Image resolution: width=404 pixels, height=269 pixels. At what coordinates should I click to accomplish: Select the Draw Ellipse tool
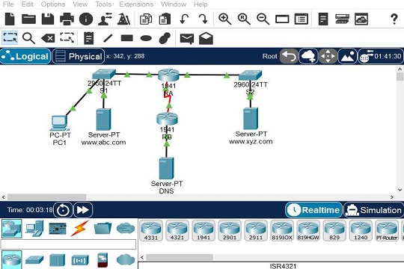146,38
